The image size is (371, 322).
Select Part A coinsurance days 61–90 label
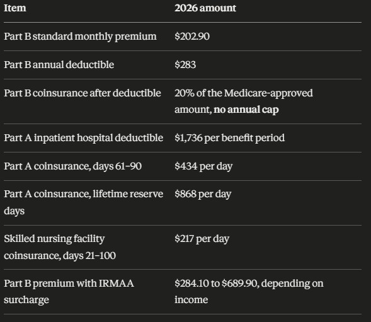(x=72, y=166)
